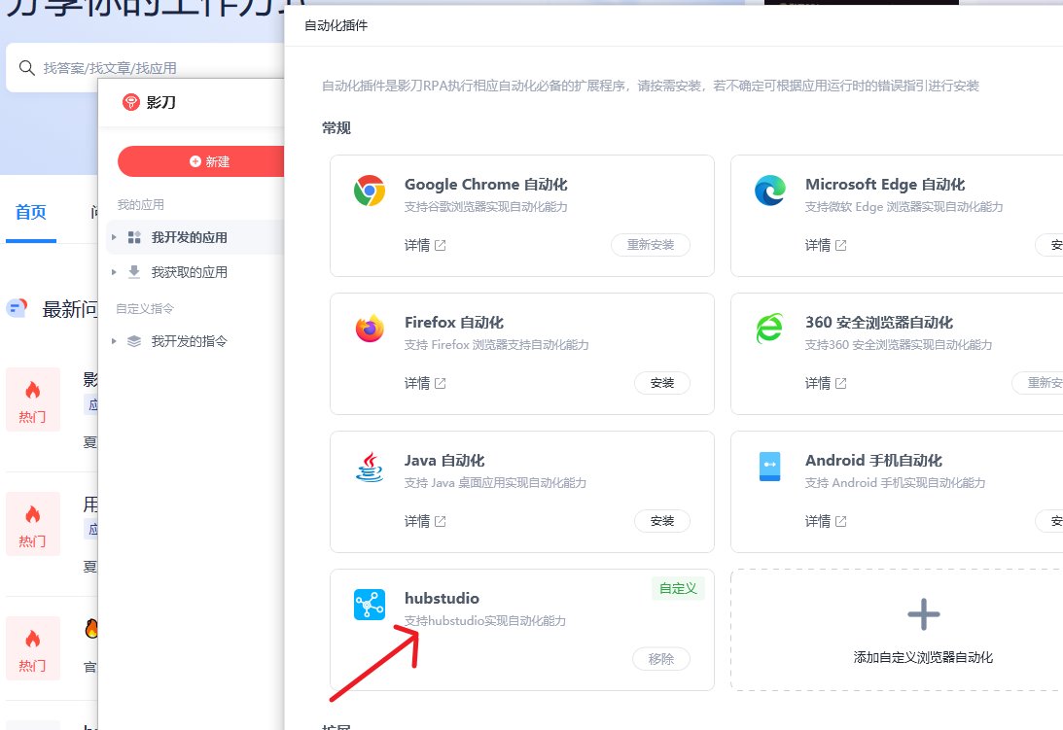Switch to the 首页 tab
Screen dimensions: 1063x730
(x=30, y=212)
